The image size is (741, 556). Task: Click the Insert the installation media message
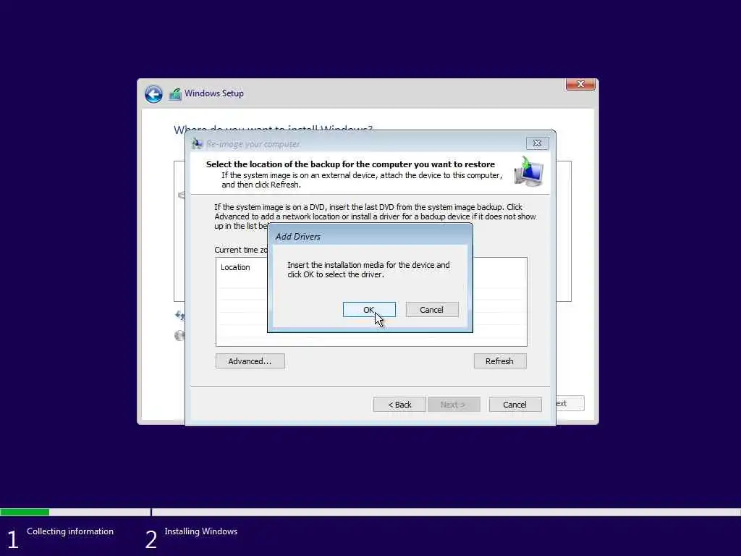point(368,269)
